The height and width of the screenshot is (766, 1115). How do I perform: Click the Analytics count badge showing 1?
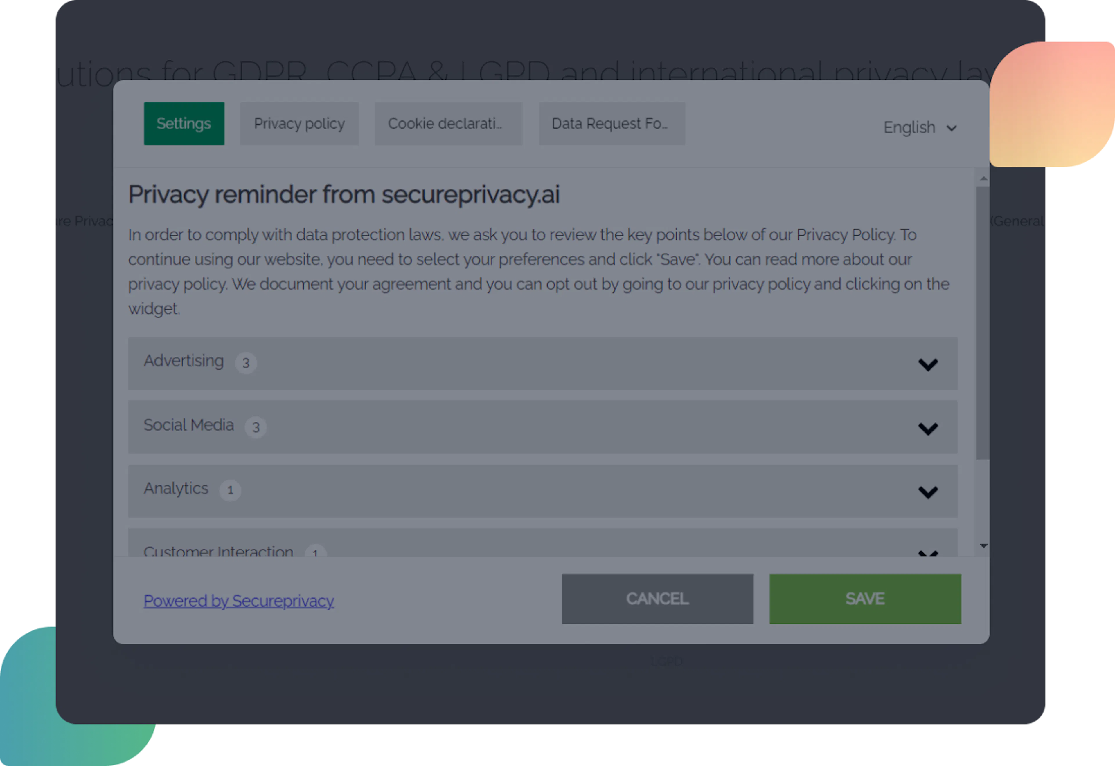231,490
